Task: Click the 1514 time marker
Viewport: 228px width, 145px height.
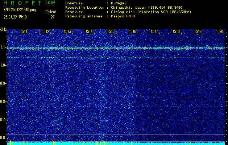Action: [89, 31]
